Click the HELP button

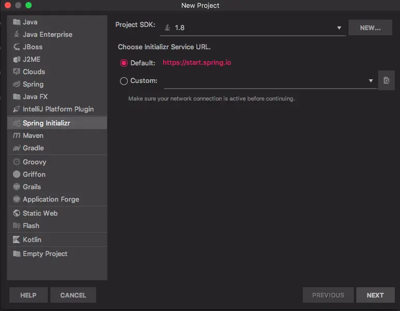click(29, 295)
